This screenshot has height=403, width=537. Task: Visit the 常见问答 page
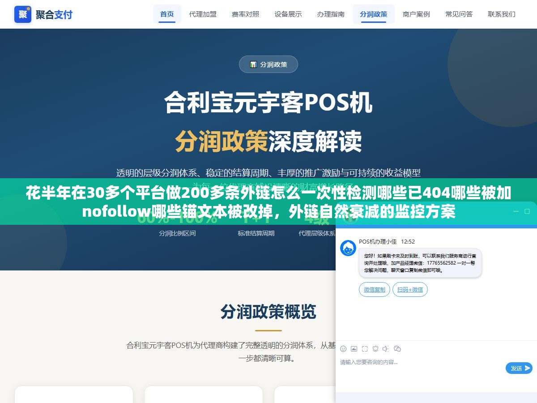(459, 14)
